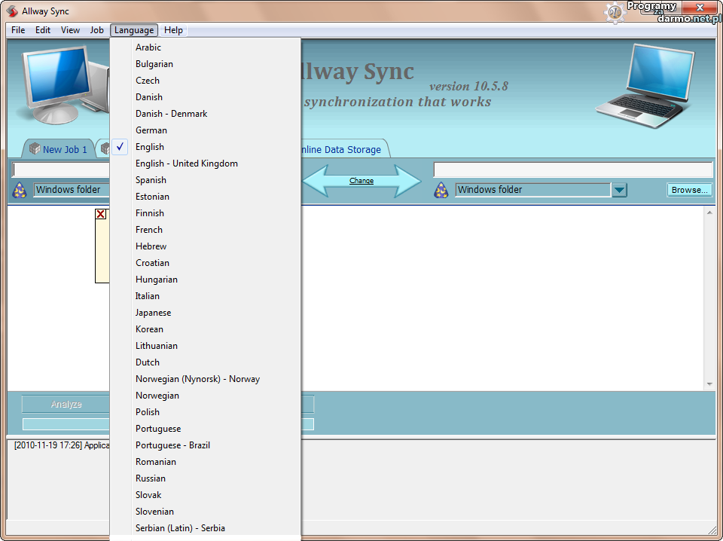The width and height of the screenshot is (723, 541).
Task: Click the scrollbar down arrow in file list
Action: pos(709,384)
